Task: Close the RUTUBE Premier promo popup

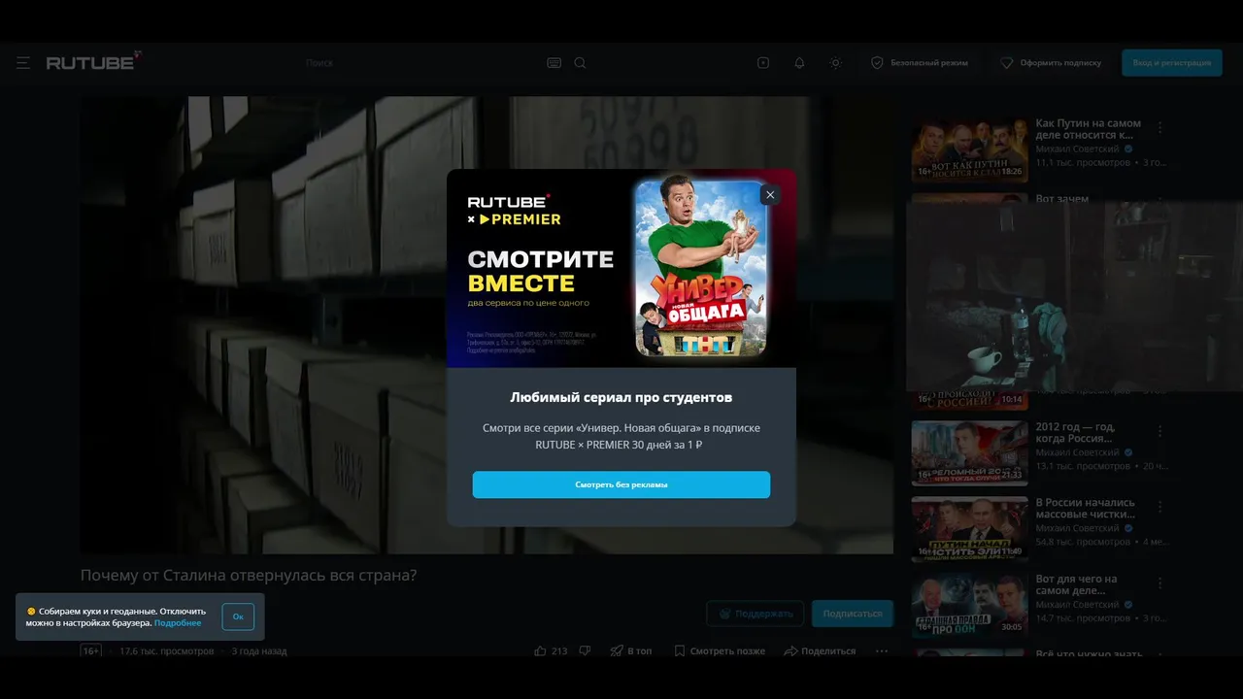Action: tap(770, 195)
